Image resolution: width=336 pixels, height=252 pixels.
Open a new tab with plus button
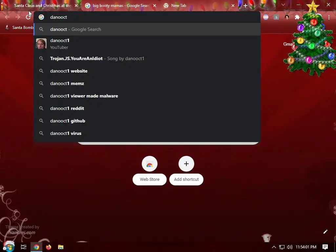[x=245, y=6]
